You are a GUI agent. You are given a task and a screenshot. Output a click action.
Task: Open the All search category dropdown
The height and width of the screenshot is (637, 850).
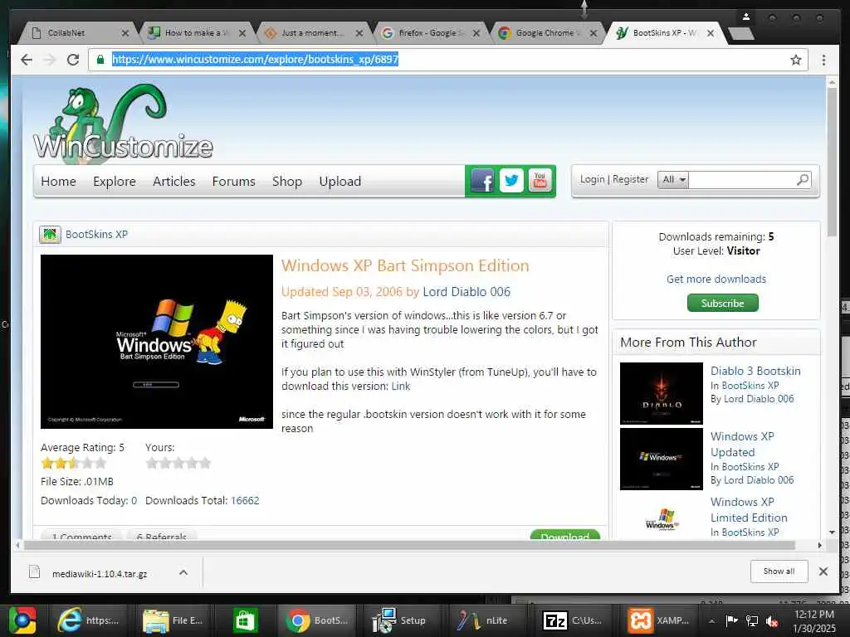point(673,179)
